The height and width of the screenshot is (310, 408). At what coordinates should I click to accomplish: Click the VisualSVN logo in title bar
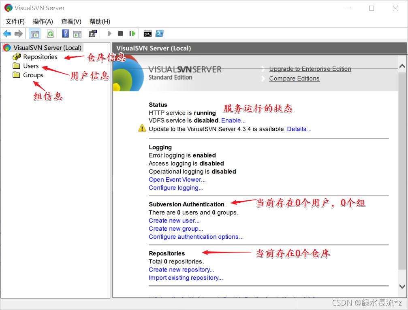click(9, 8)
